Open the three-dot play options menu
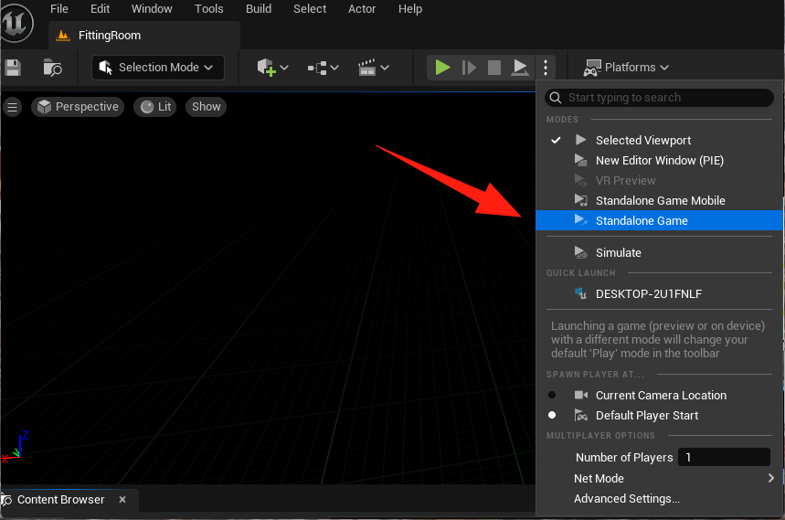 (x=546, y=67)
